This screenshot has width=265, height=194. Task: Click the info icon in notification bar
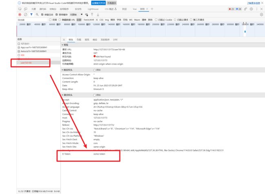(x=19, y=3)
